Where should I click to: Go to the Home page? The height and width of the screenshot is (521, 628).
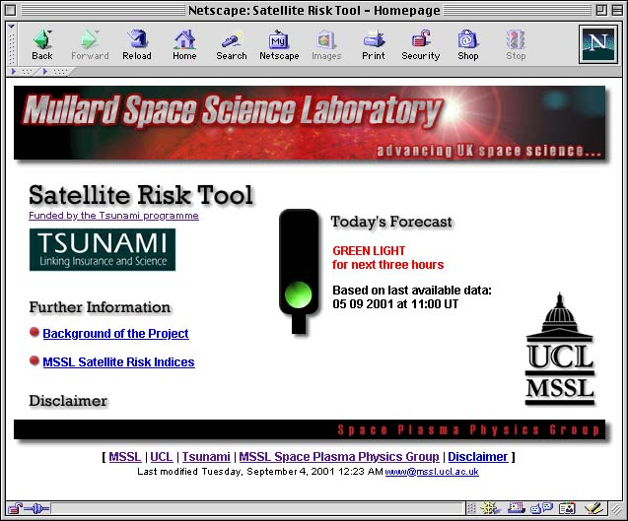(x=184, y=44)
